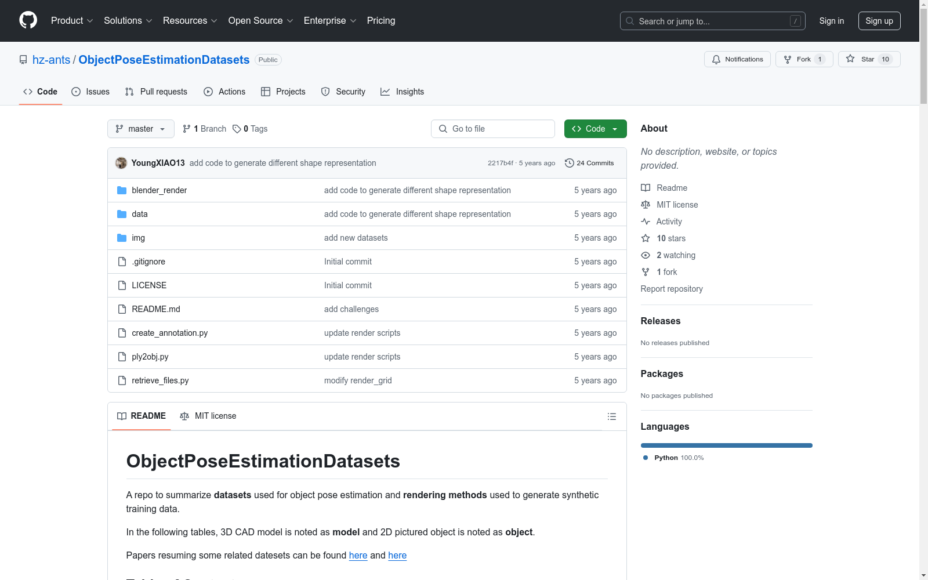
Task: Click the retrieve_files.py file icon
Action: (122, 380)
